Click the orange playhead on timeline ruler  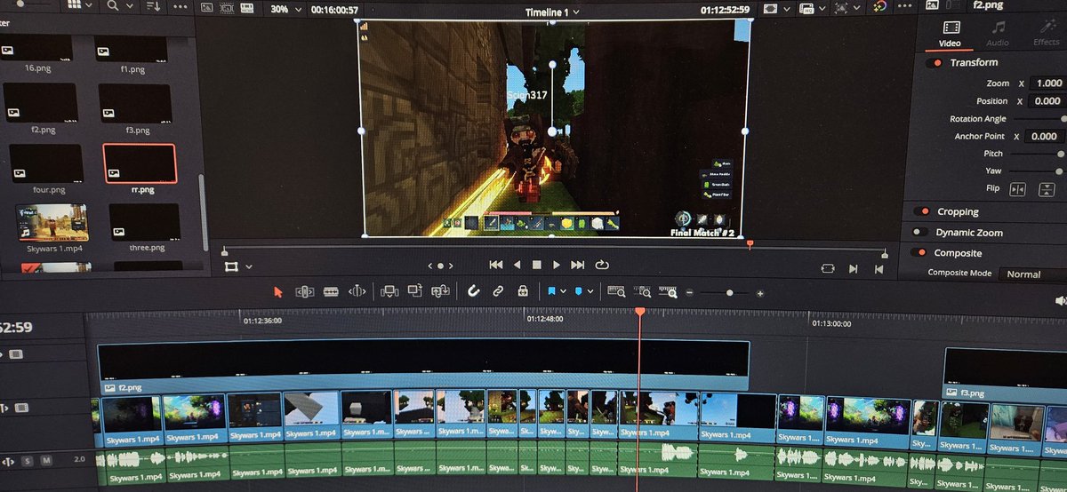pyautogui.click(x=639, y=312)
